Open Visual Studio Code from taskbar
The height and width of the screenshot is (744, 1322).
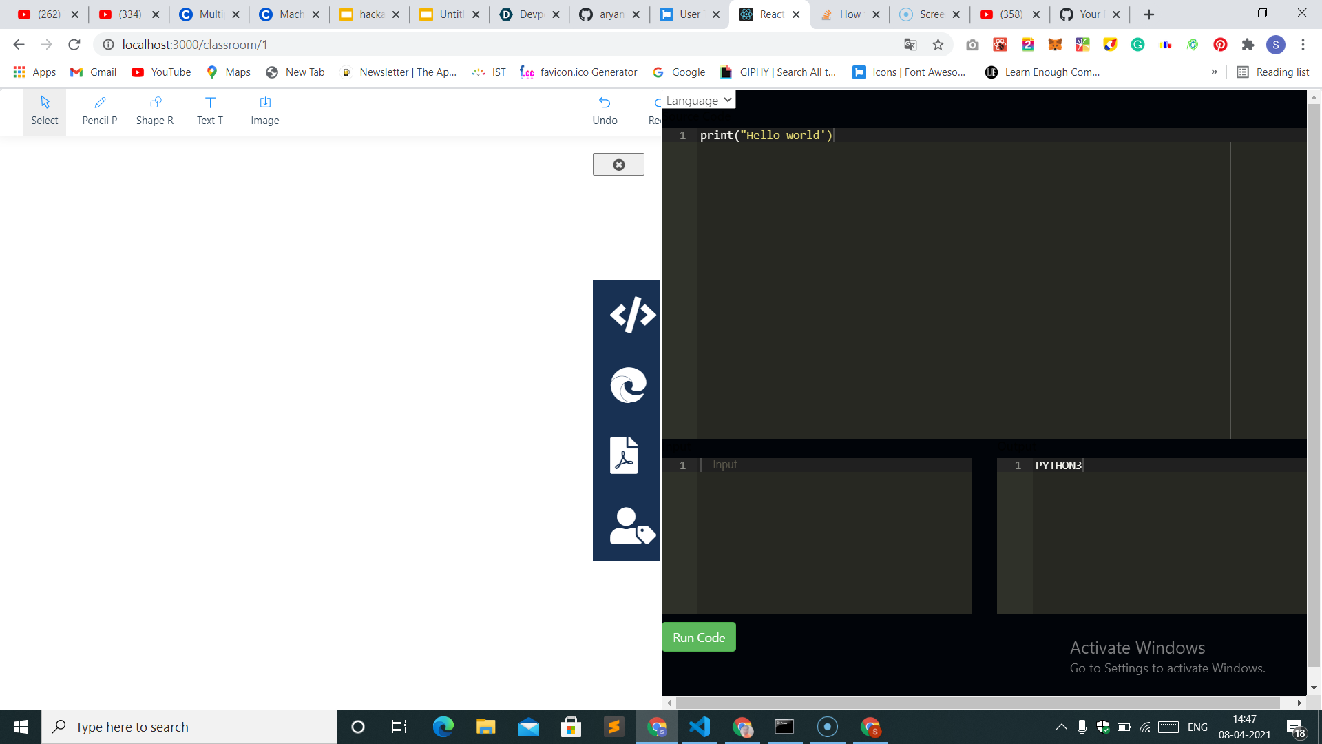coord(699,727)
